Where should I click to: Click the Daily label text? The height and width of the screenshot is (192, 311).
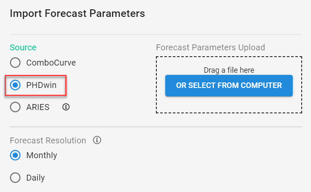(x=36, y=178)
